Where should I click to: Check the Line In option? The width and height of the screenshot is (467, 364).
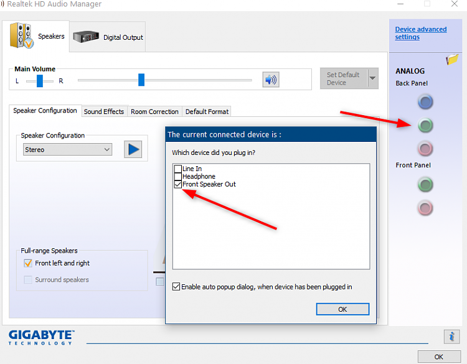(x=178, y=169)
